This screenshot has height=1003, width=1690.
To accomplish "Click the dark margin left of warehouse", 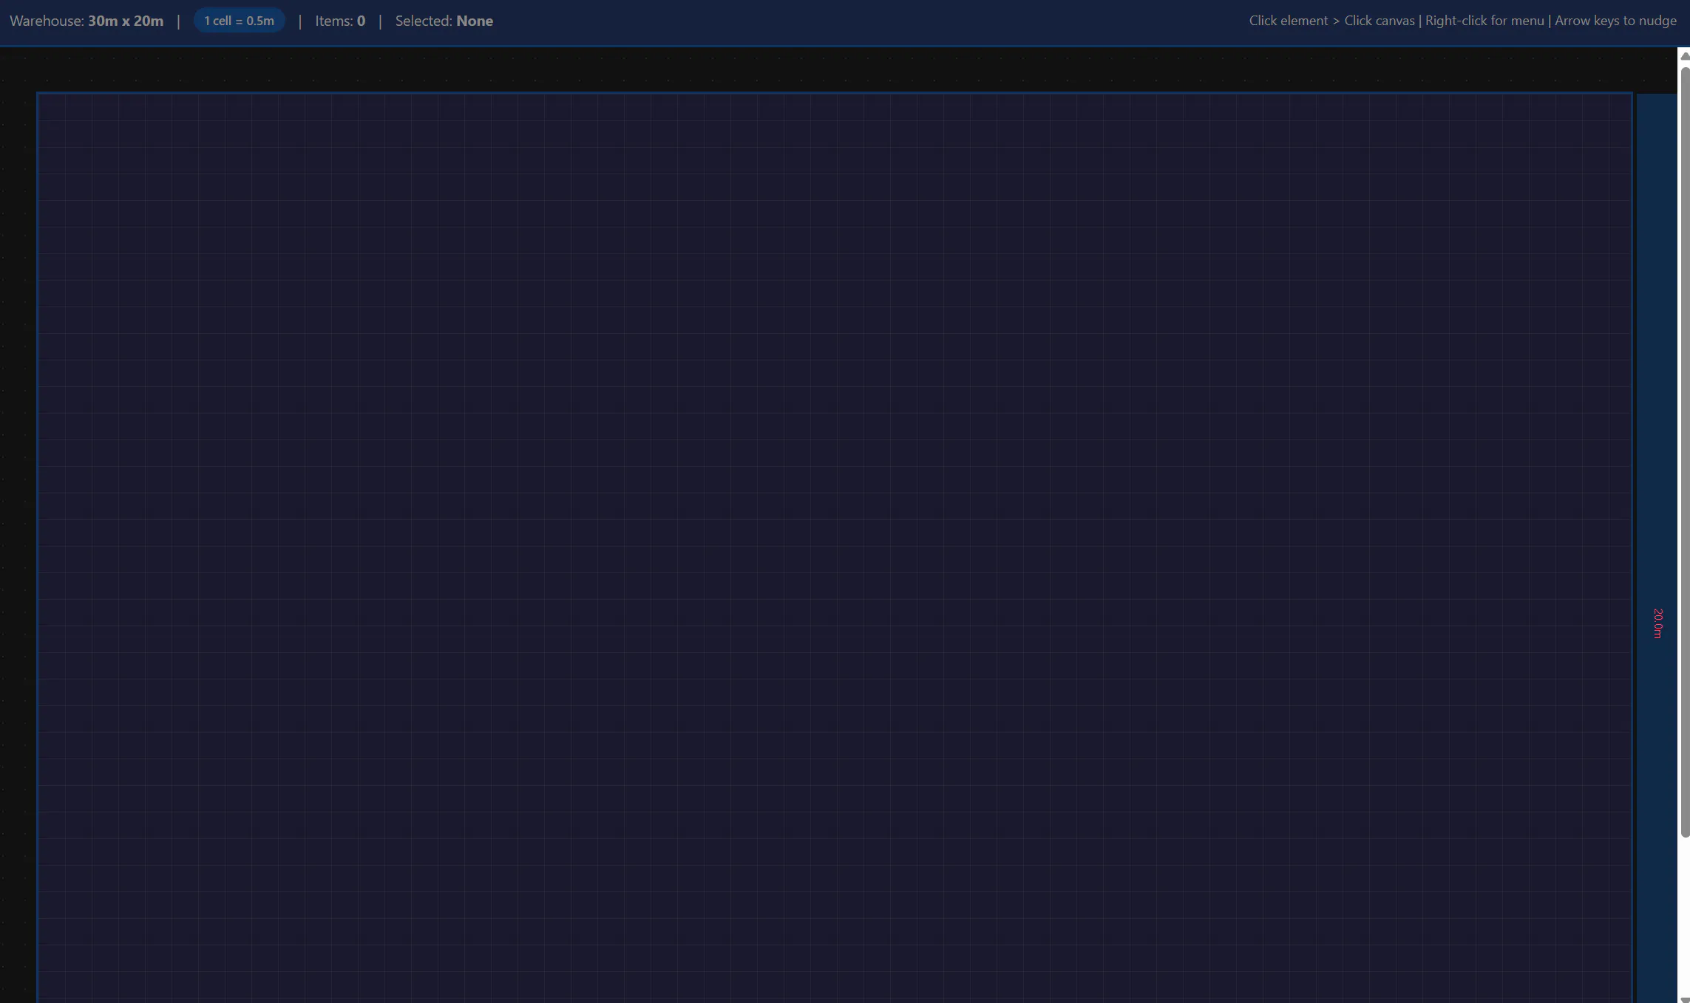I will click(18, 517).
